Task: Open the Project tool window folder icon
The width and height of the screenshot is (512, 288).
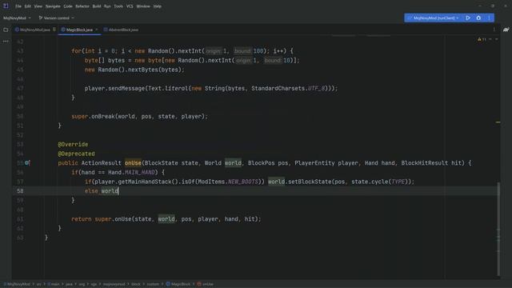Action: click(x=6, y=30)
